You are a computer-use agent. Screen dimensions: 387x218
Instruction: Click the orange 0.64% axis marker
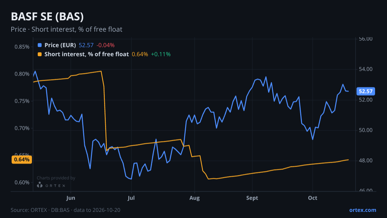(x=22, y=160)
